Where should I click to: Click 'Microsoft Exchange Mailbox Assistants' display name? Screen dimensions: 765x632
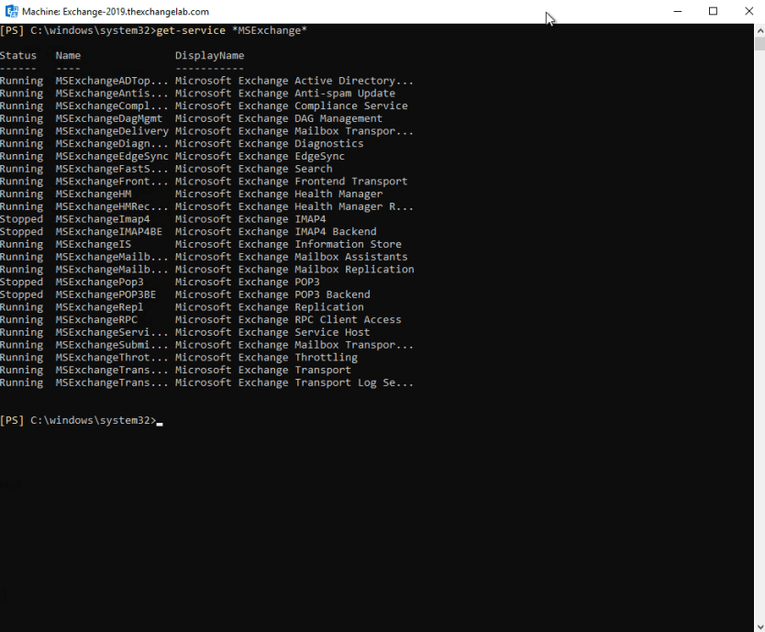coord(292,257)
